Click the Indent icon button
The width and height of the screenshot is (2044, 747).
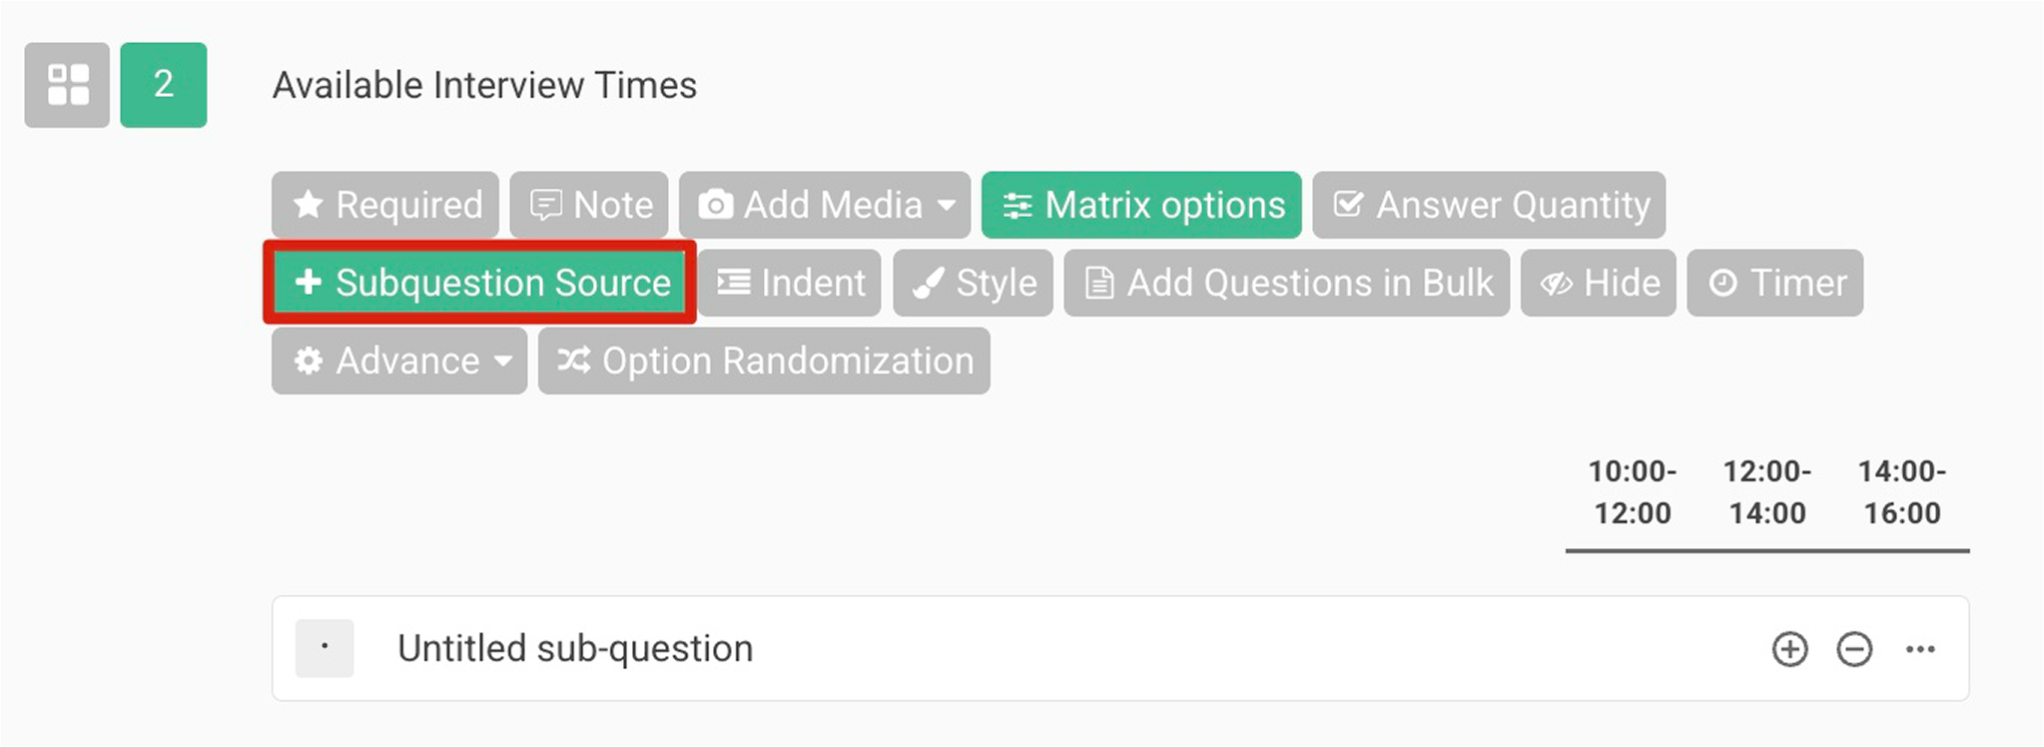click(734, 283)
